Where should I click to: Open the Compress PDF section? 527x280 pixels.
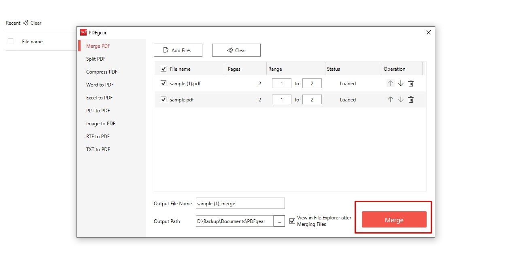click(x=101, y=72)
